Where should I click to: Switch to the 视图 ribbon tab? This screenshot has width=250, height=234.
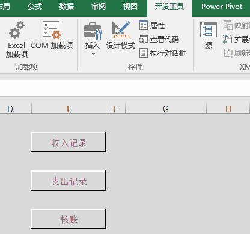(x=130, y=7)
